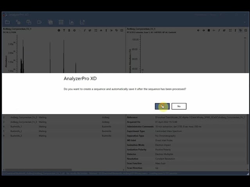Click the nine-dot grid icon in main toolbar

point(61,22)
